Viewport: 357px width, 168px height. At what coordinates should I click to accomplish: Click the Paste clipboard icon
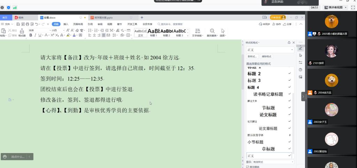pos(3,31)
